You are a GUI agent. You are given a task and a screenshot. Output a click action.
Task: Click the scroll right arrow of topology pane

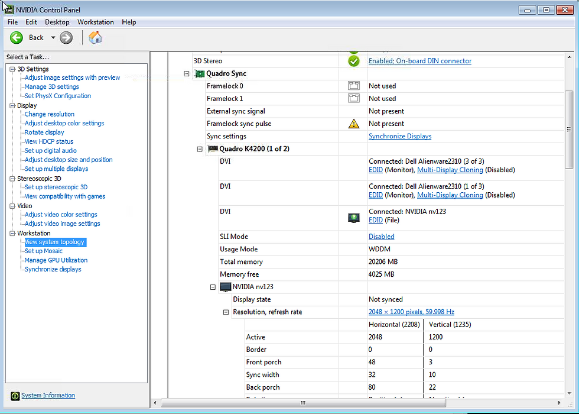(560, 403)
